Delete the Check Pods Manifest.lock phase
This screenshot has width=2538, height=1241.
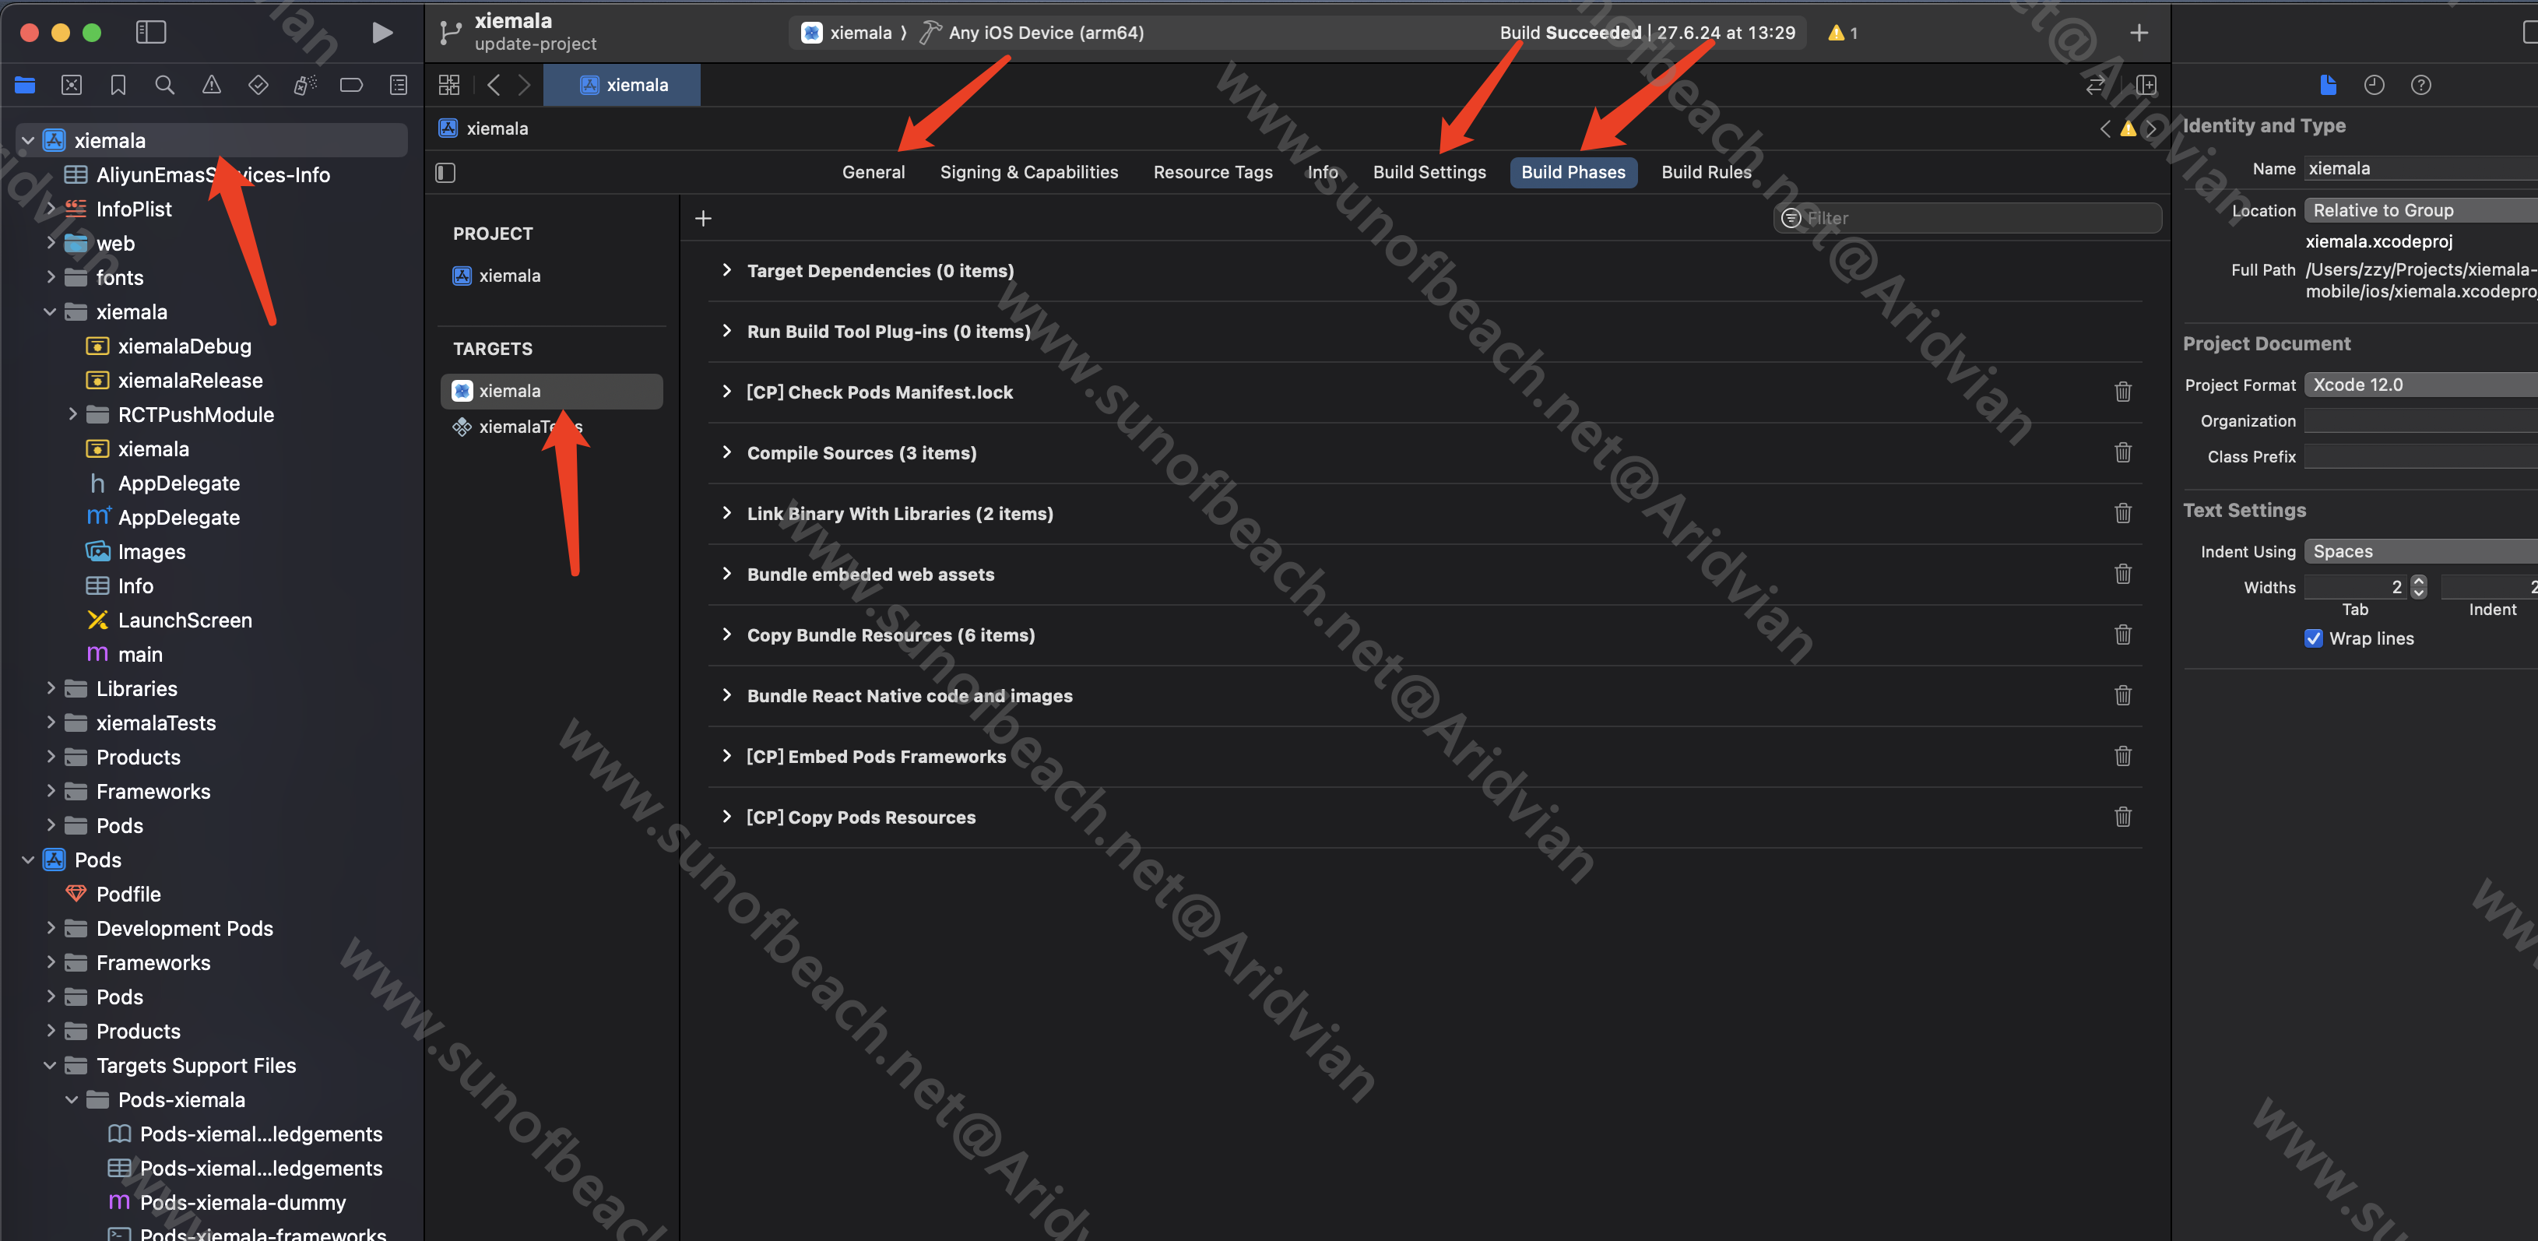coord(2123,392)
